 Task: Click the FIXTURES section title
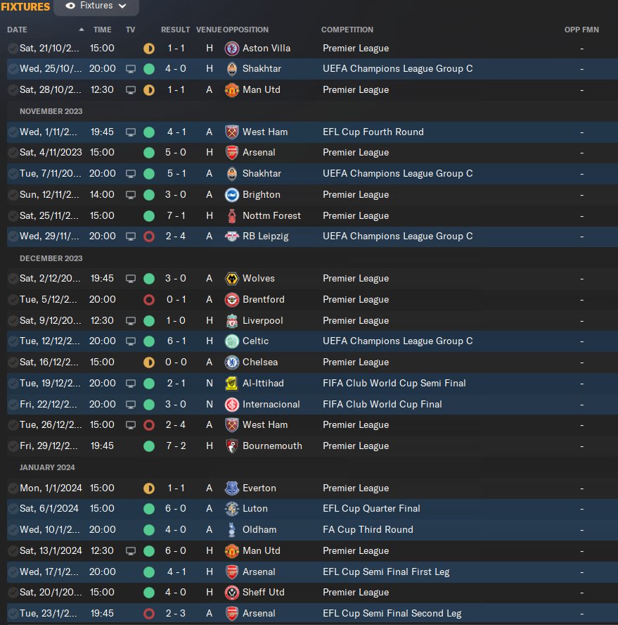(25, 7)
